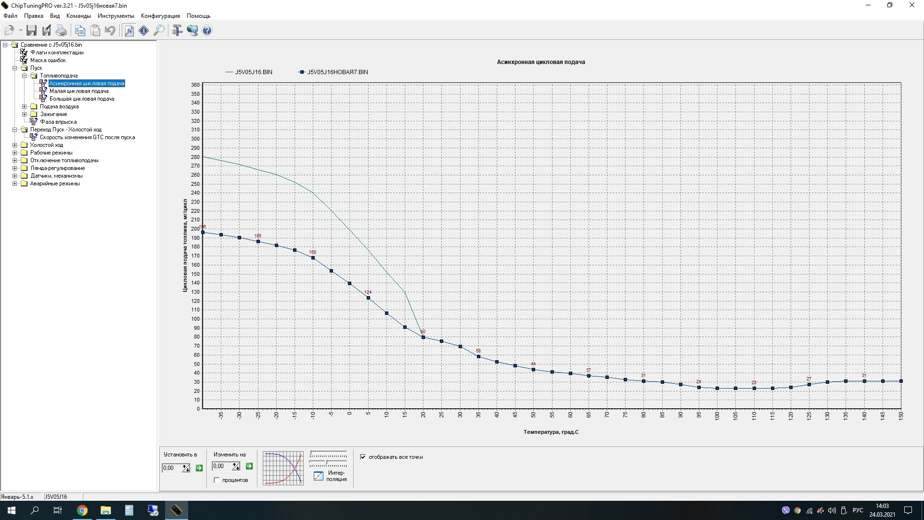The width and height of the screenshot is (924, 520).
Task: Click the blue question mark help icon
Action: 207,31
